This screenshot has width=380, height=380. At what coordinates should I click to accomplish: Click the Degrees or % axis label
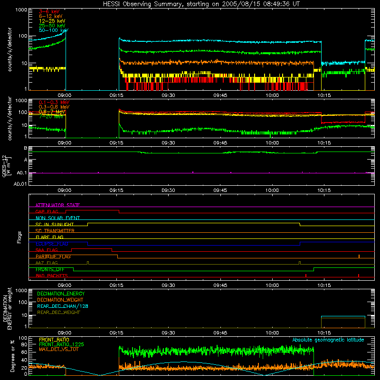coord(12,356)
